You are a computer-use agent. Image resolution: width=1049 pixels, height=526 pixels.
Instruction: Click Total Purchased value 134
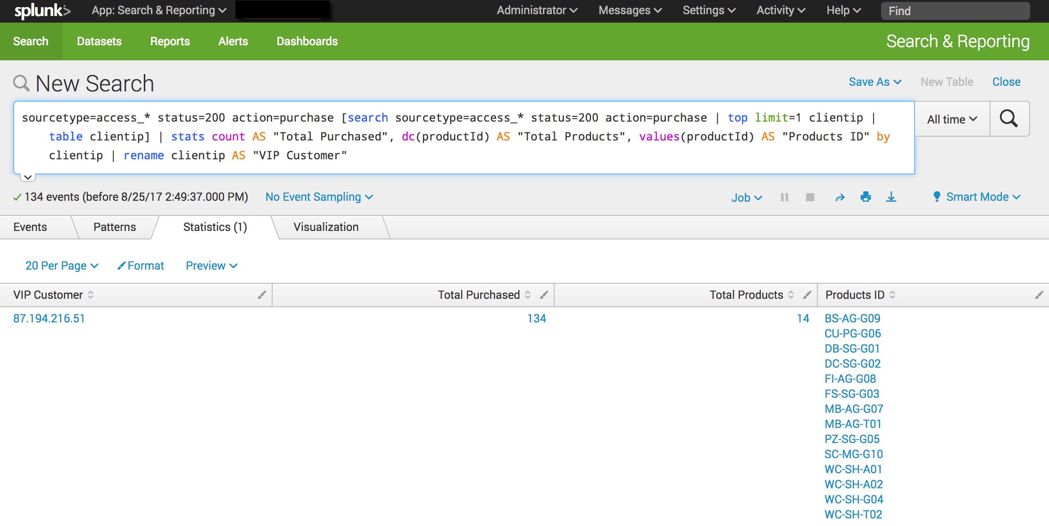(x=537, y=319)
